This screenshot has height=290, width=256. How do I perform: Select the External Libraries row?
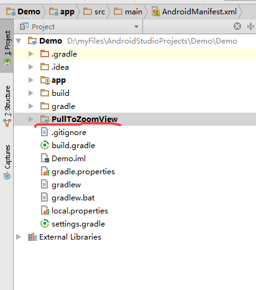(135, 237)
